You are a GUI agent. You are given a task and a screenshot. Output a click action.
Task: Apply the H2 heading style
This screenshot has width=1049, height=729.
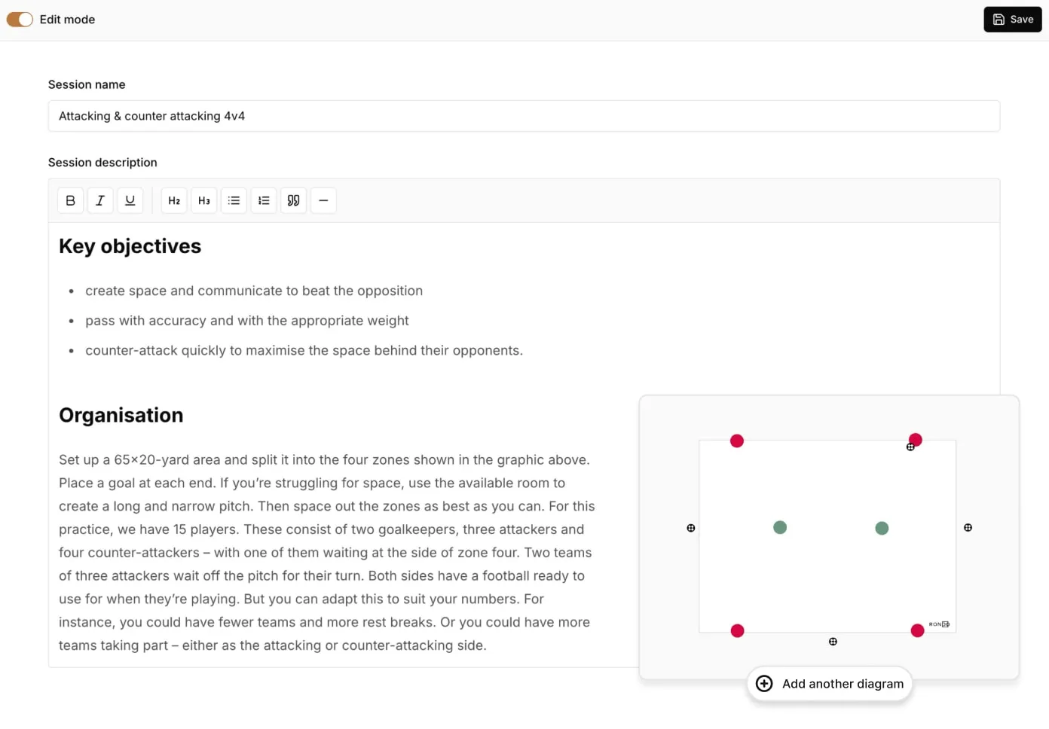[x=174, y=200]
